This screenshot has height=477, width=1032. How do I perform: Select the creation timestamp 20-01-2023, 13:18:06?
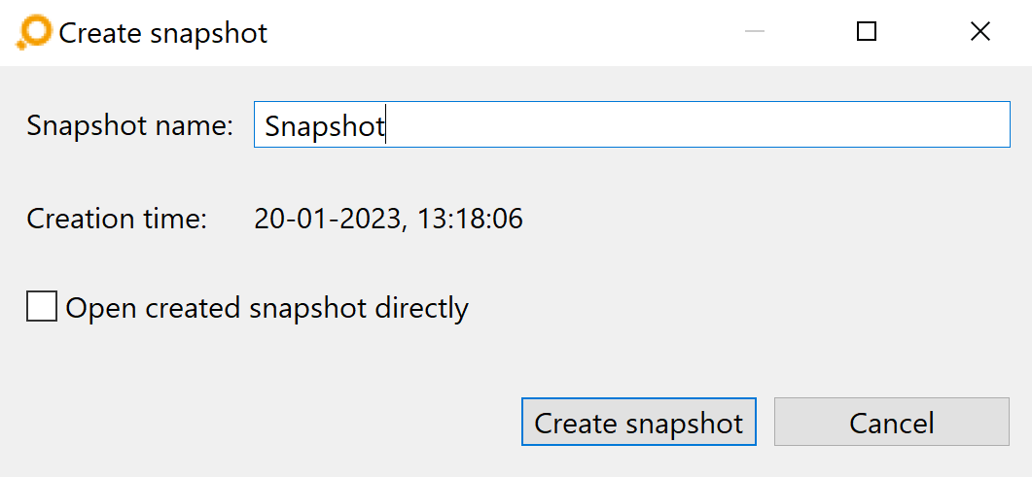pyautogui.click(x=388, y=219)
